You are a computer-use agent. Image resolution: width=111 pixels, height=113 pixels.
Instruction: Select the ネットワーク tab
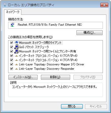coord(13,12)
